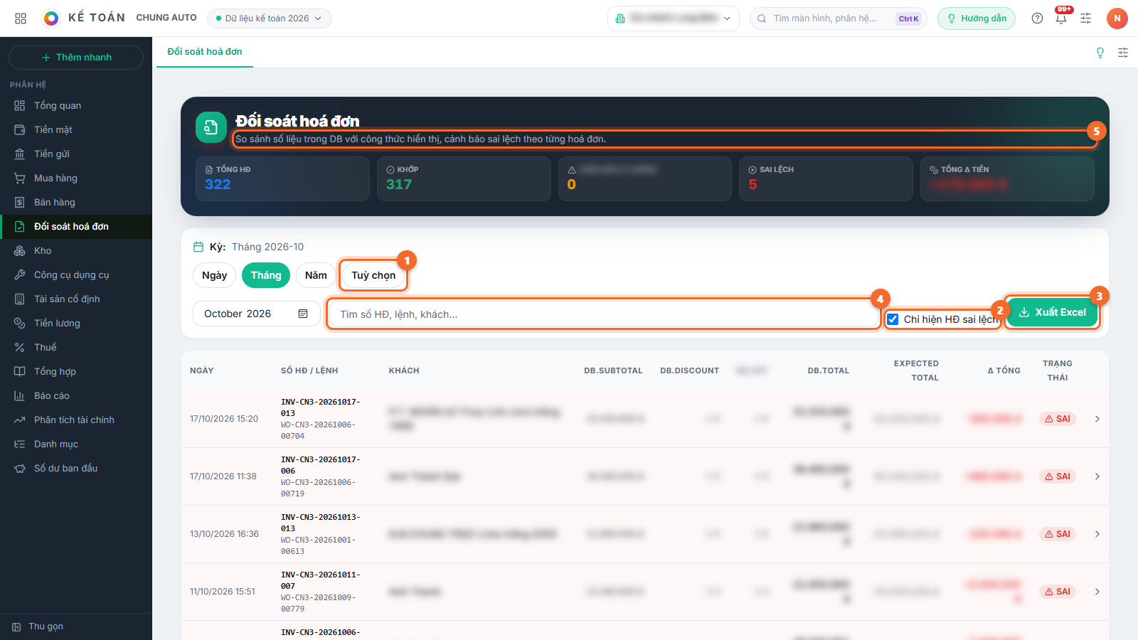The height and width of the screenshot is (640, 1138).
Task: Open calendar picker icon in October 2026 field
Action: tap(303, 314)
